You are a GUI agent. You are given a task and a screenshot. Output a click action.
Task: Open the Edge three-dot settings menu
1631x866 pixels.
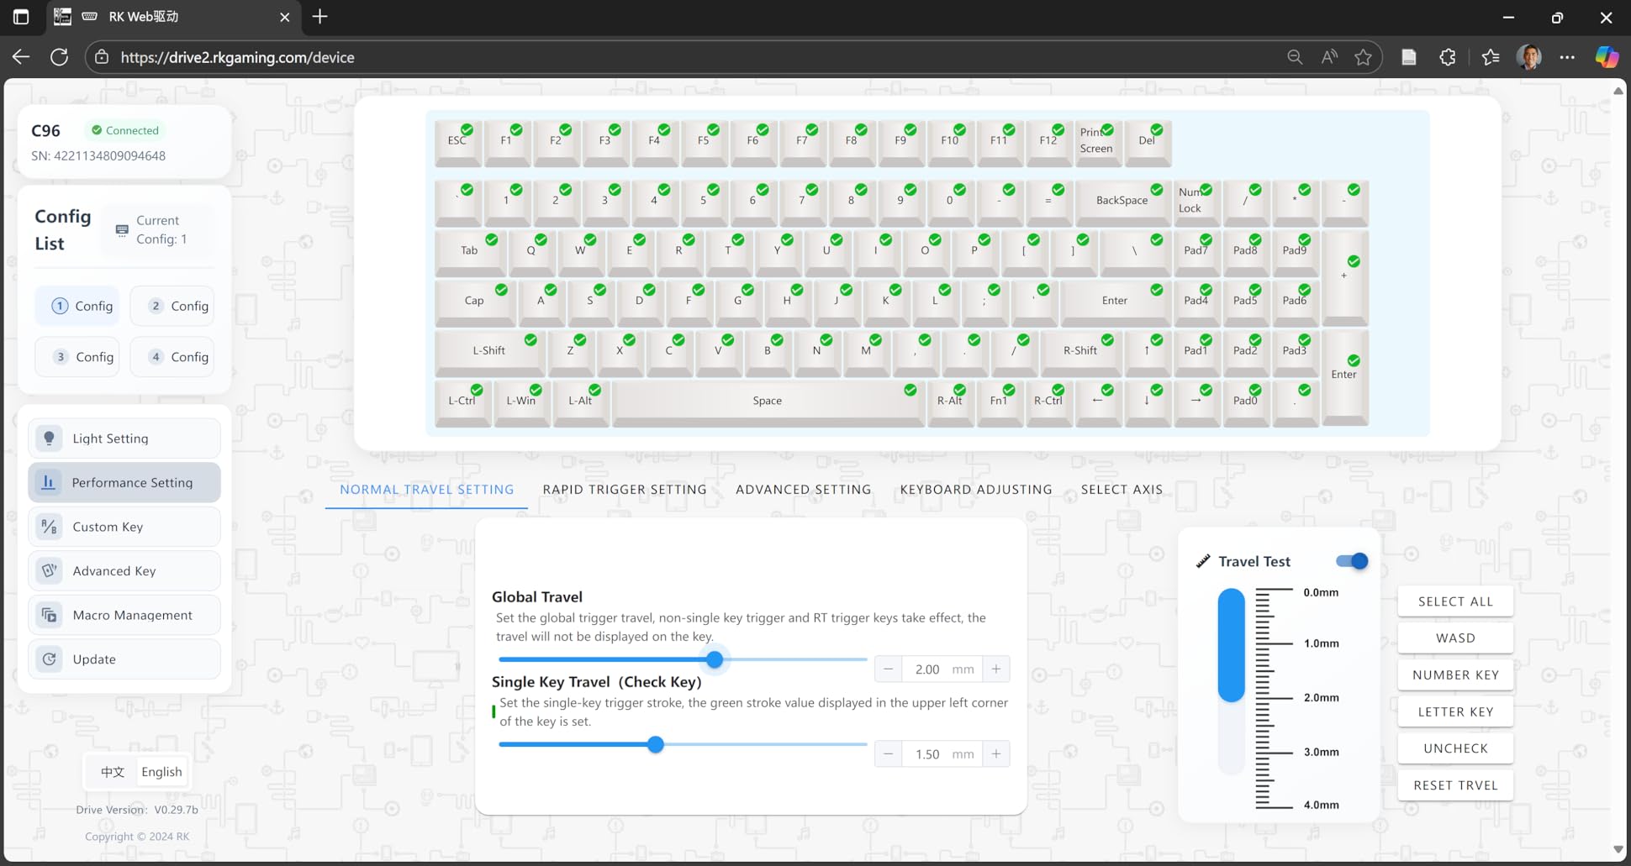click(1568, 56)
